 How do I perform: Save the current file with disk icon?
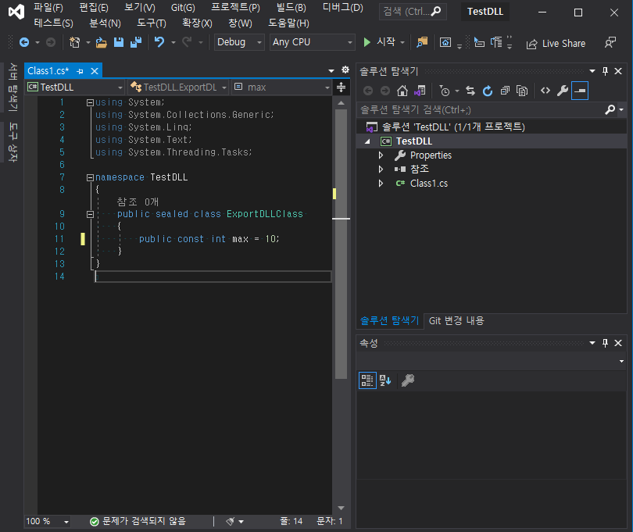click(118, 42)
